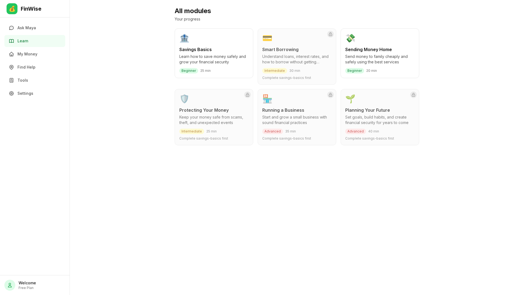Click lock icon on Protecting Your Money
The width and height of the screenshot is (524, 295).
248,95
